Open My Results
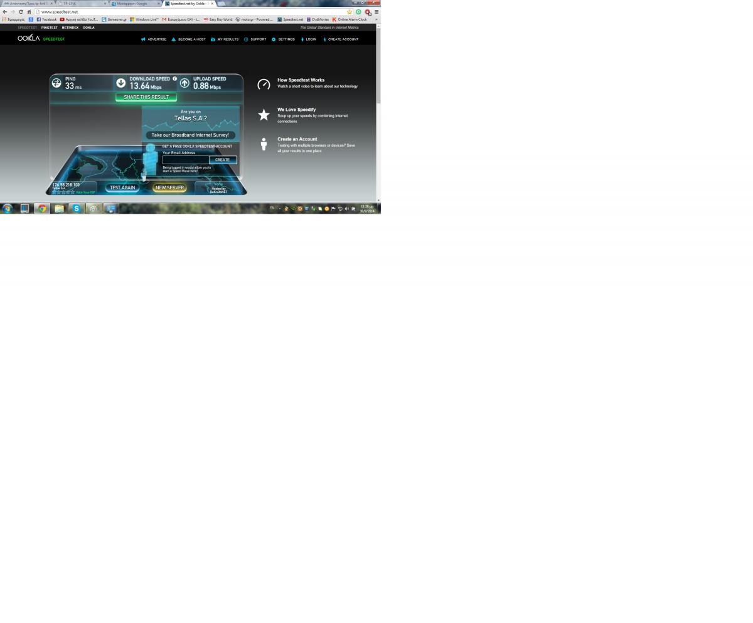This screenshot has width=753, height=623. point(225,39)
